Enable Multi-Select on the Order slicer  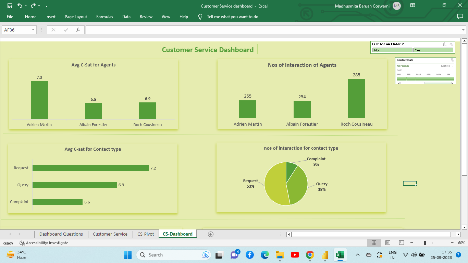tap(444, 44)
